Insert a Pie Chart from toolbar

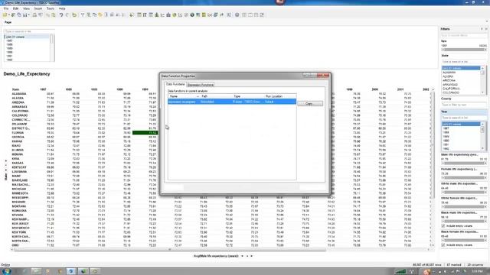[175, 15]
